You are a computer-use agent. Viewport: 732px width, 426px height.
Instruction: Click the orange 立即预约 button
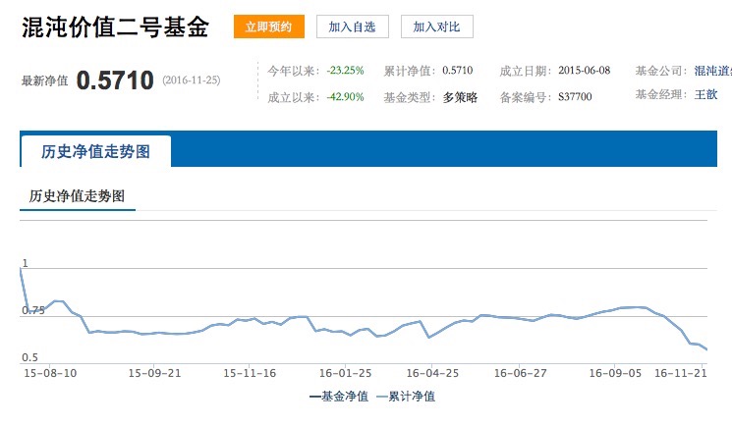pos(268,27)
